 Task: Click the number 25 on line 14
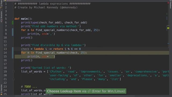pos(82,53)
